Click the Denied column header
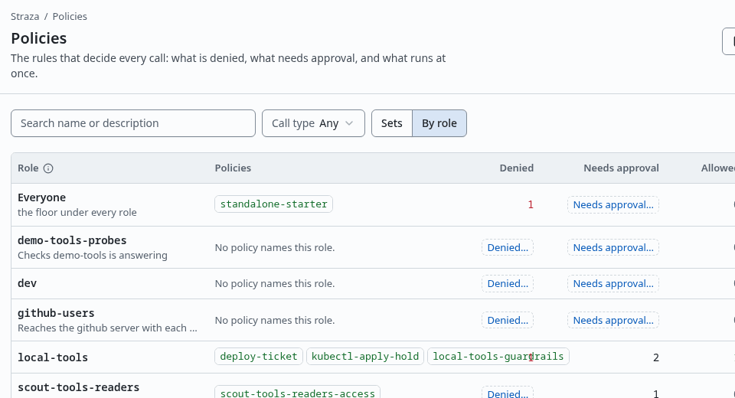 tap(517, 168)
